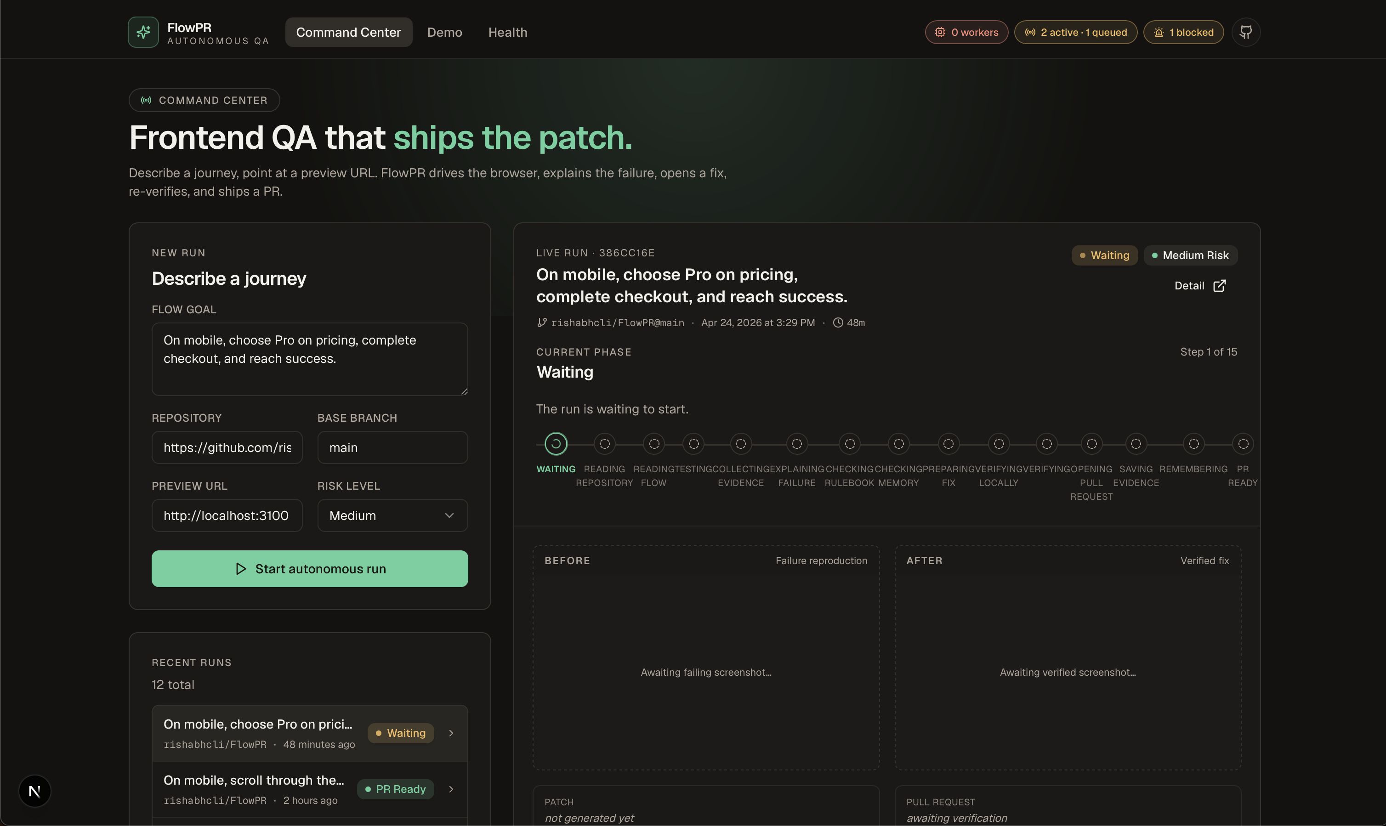Click the Flow Goal text area
This screenshot has height=826, width=1386.
point(309,359)
